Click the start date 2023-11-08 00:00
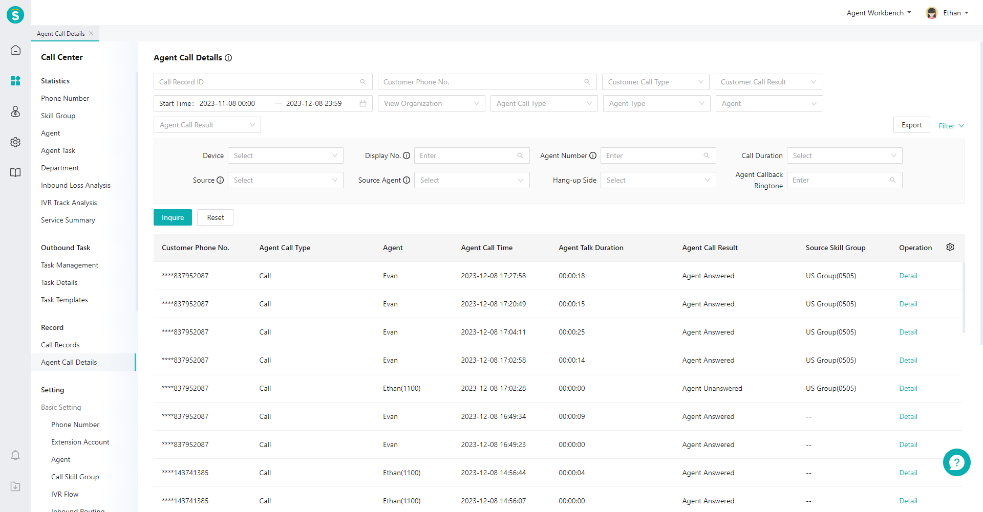This screenshot has height=512, width=983. 227,103
